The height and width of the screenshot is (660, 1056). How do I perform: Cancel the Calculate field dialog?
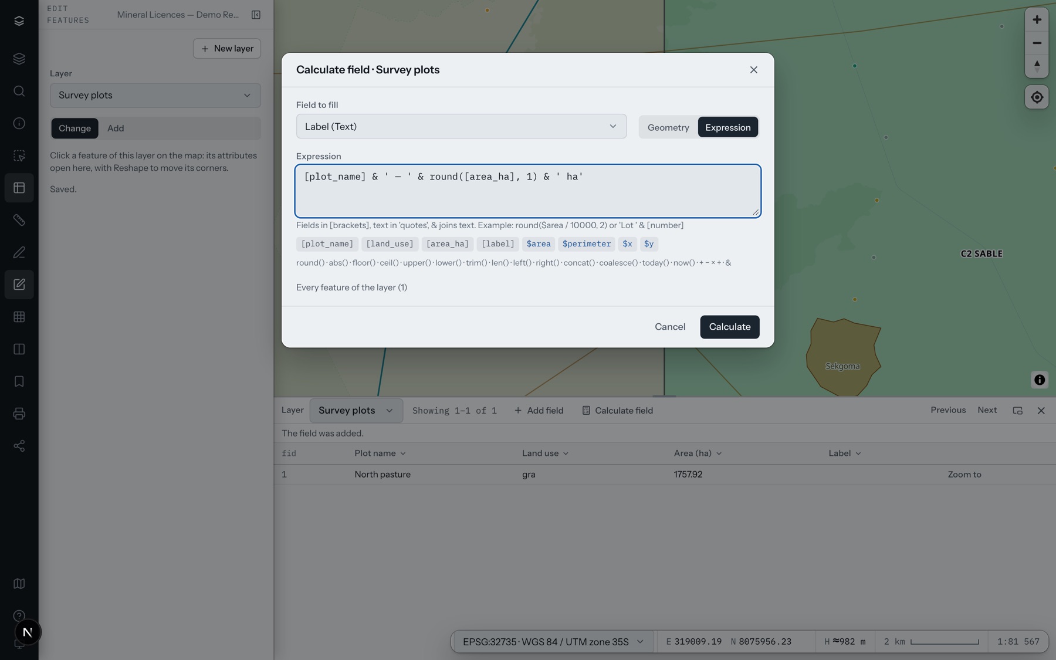(670, 327)
